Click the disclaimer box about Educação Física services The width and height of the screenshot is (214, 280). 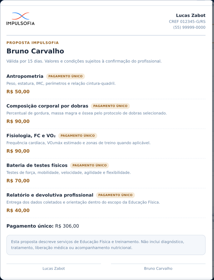pos(106,245)
